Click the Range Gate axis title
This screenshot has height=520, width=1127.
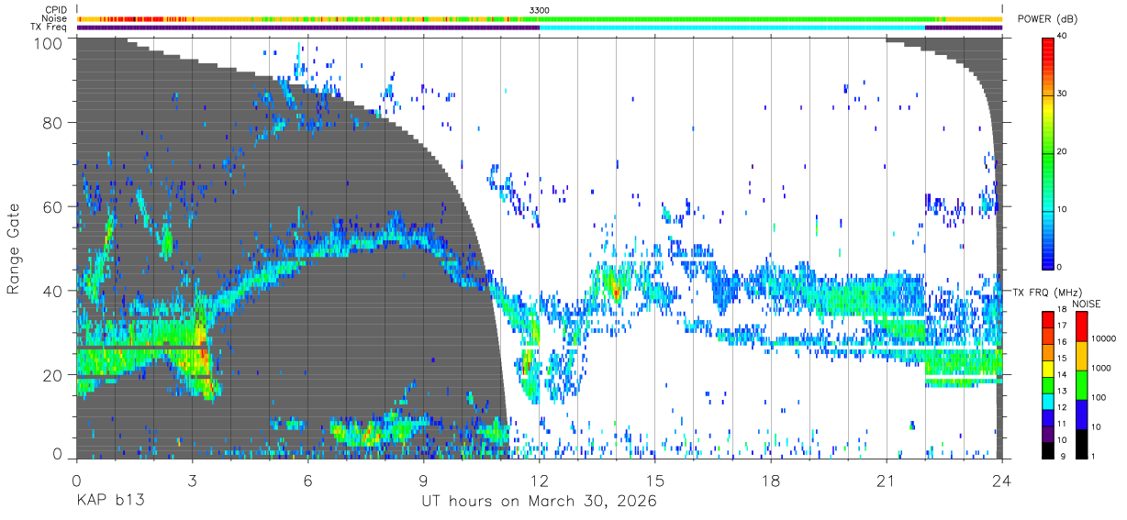pos(14,249)
